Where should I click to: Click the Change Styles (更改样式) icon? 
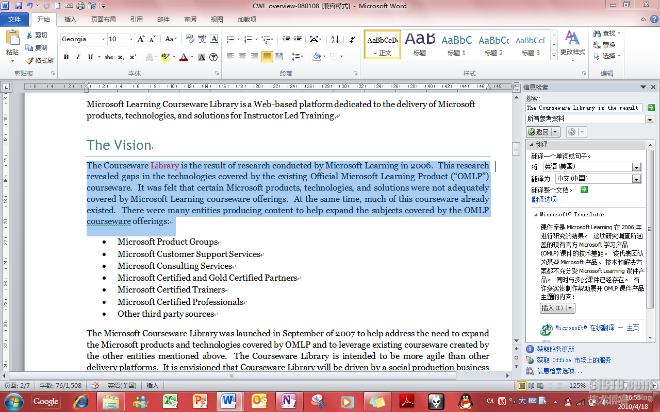point(572,38)
